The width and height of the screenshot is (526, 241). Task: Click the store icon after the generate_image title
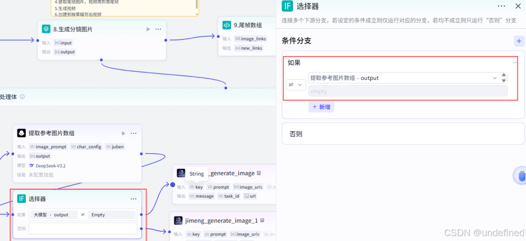pos(259,174)
